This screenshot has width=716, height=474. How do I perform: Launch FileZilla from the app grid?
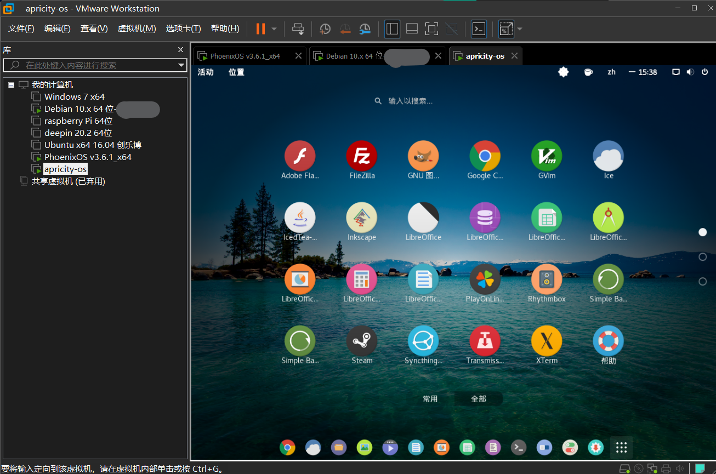pyautogui.click(x=361, y=156)
